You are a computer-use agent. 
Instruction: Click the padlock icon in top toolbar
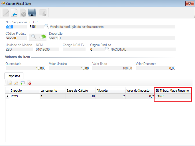43,13
